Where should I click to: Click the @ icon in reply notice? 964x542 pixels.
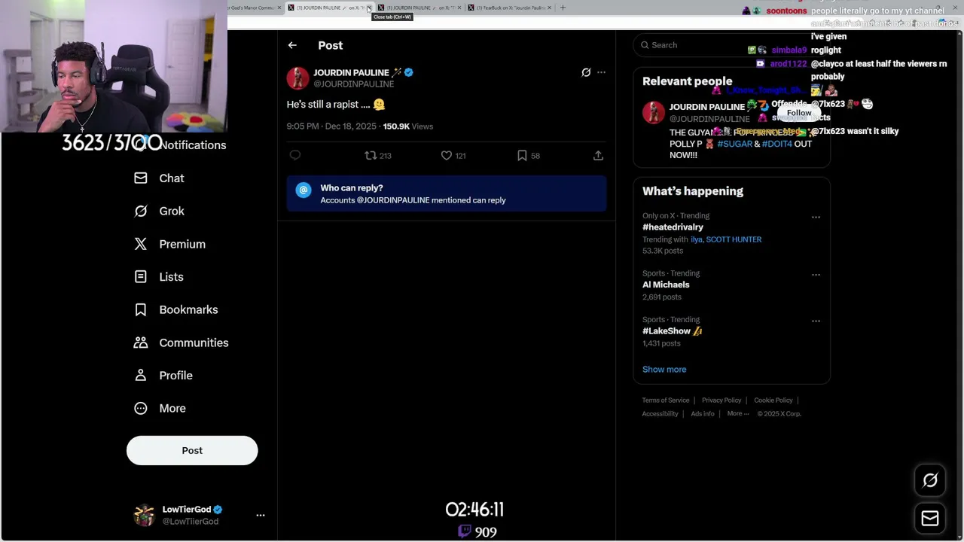(304, 190)
